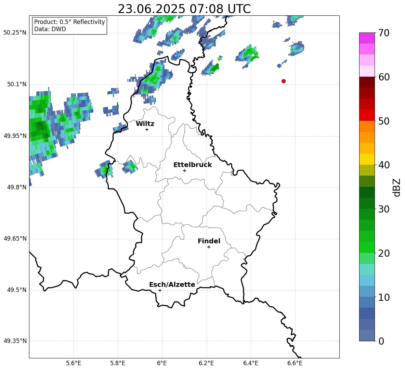Click the 6.6°E longitude label
405x370 pixels.
(x=295, y=363)
